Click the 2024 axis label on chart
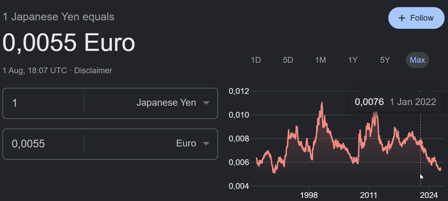The height and width of the screenshot is (201, 448). coord(429,195)
